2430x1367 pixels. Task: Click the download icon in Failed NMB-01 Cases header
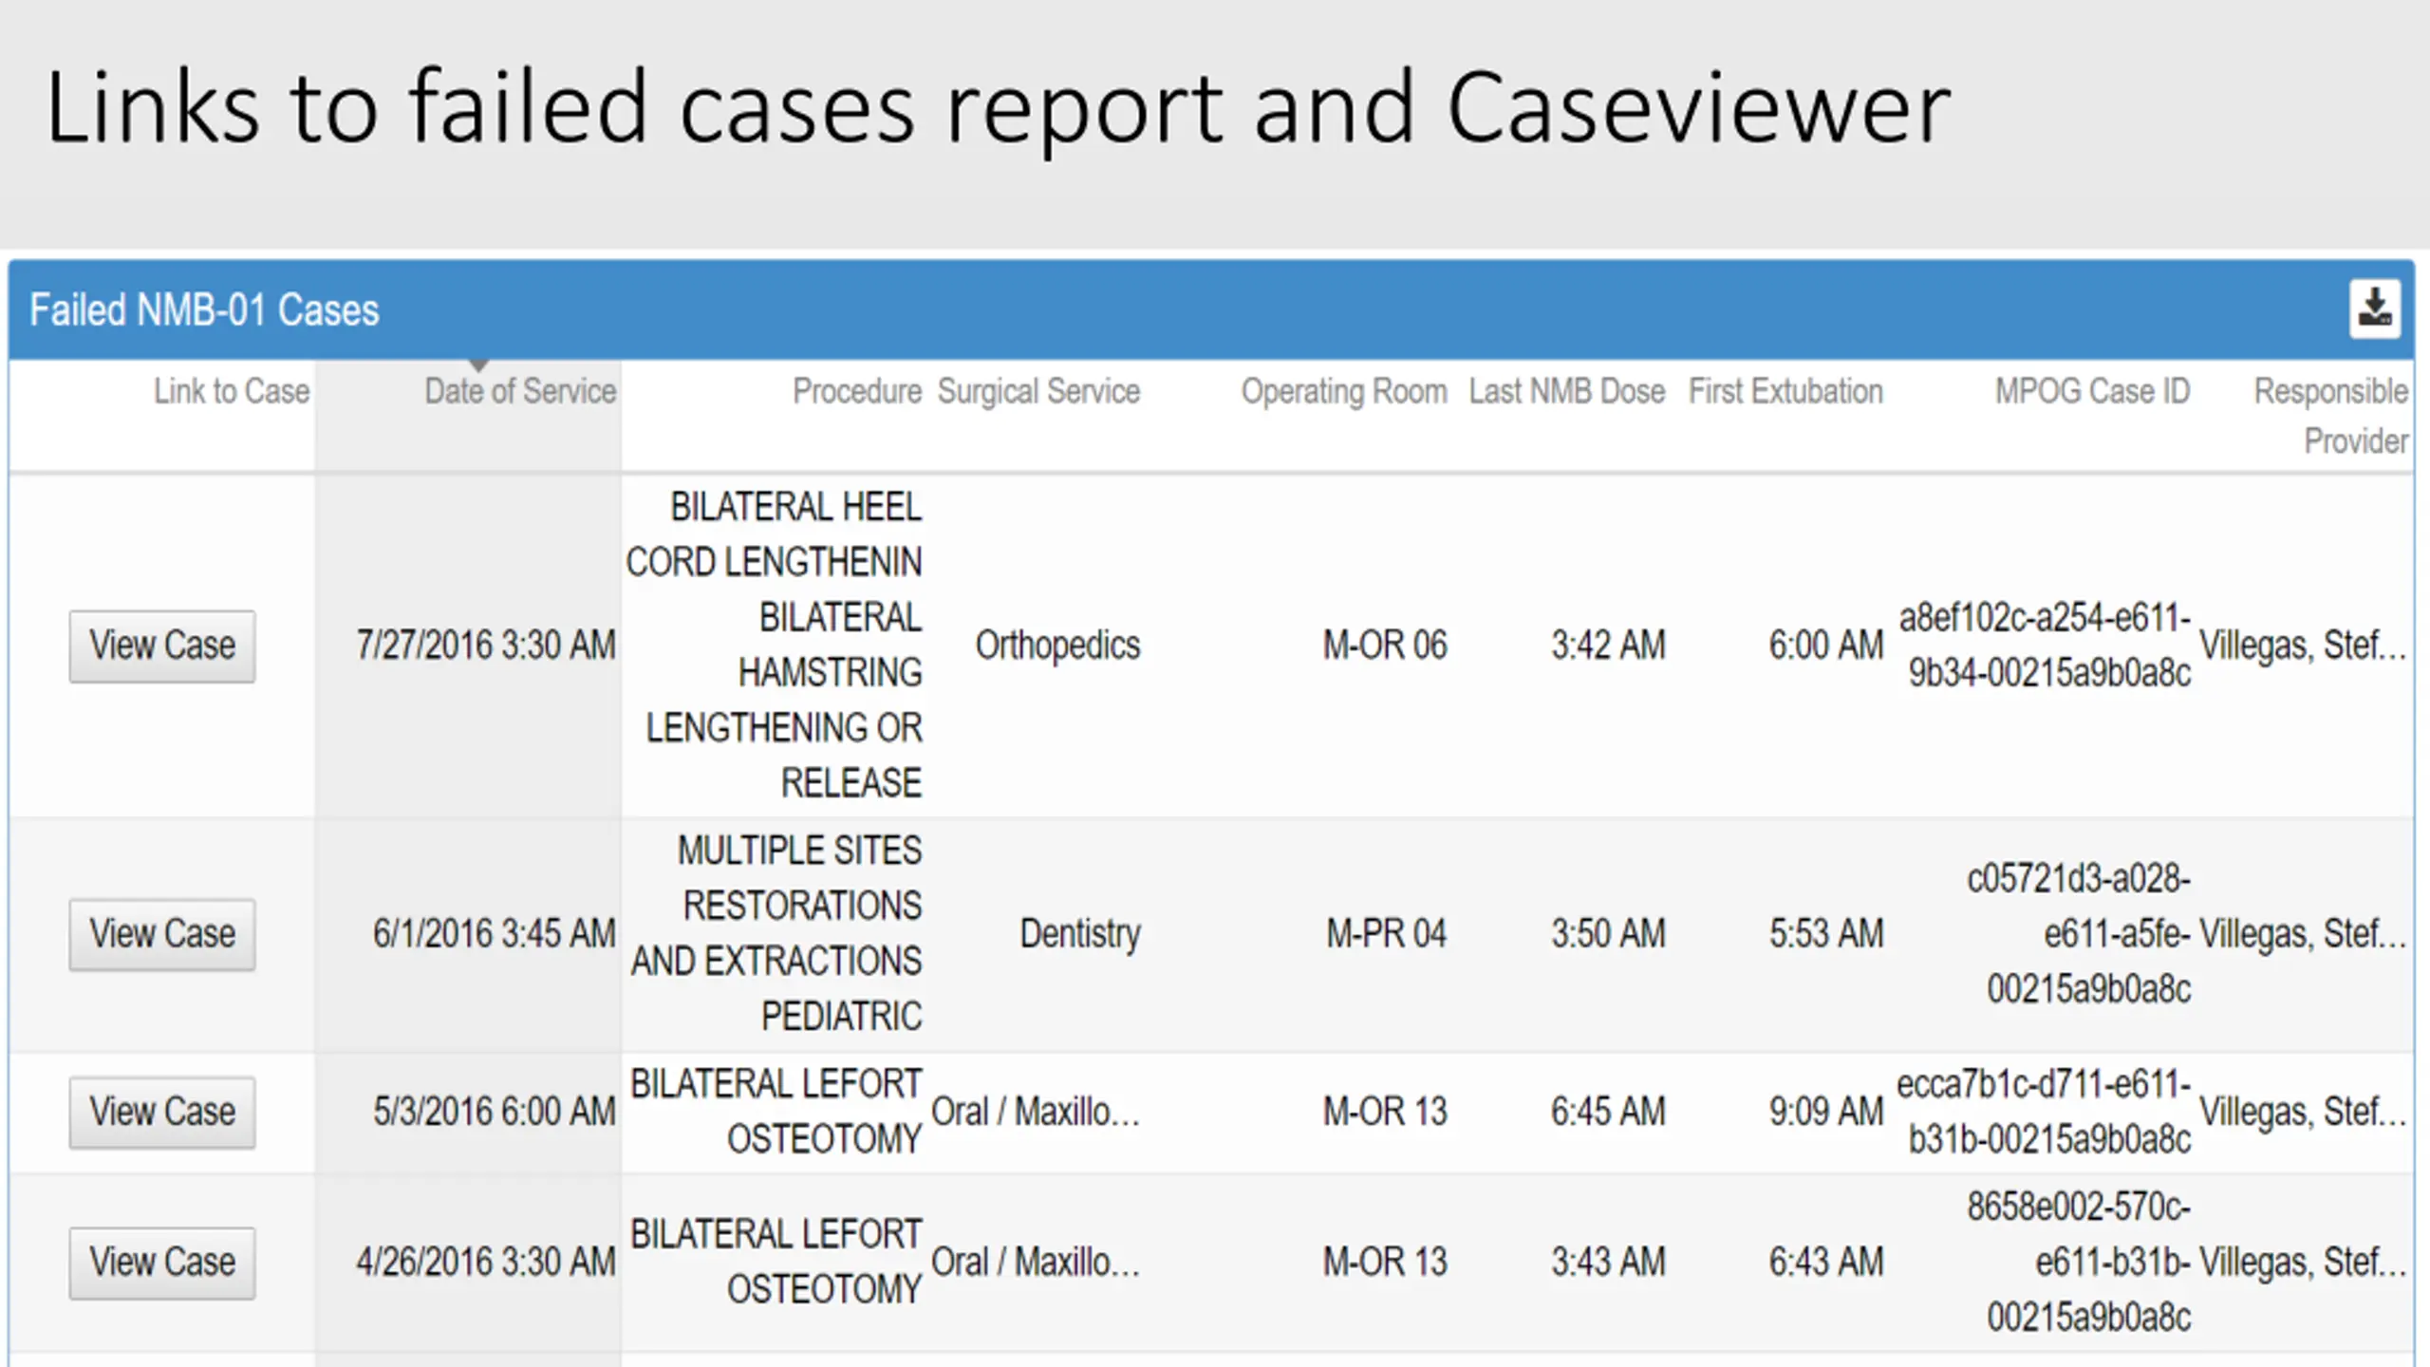pos(2374,309)
